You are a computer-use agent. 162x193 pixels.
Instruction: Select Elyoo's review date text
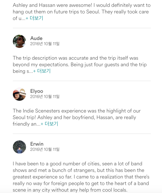pos(45,97)
